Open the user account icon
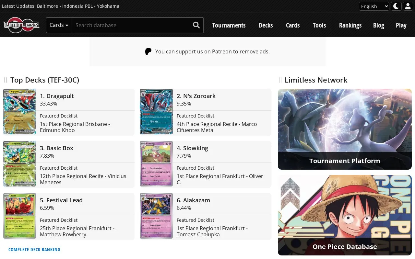Image resolution: width=415 pixels, height=259 pixels. click(x=408, y=6)
